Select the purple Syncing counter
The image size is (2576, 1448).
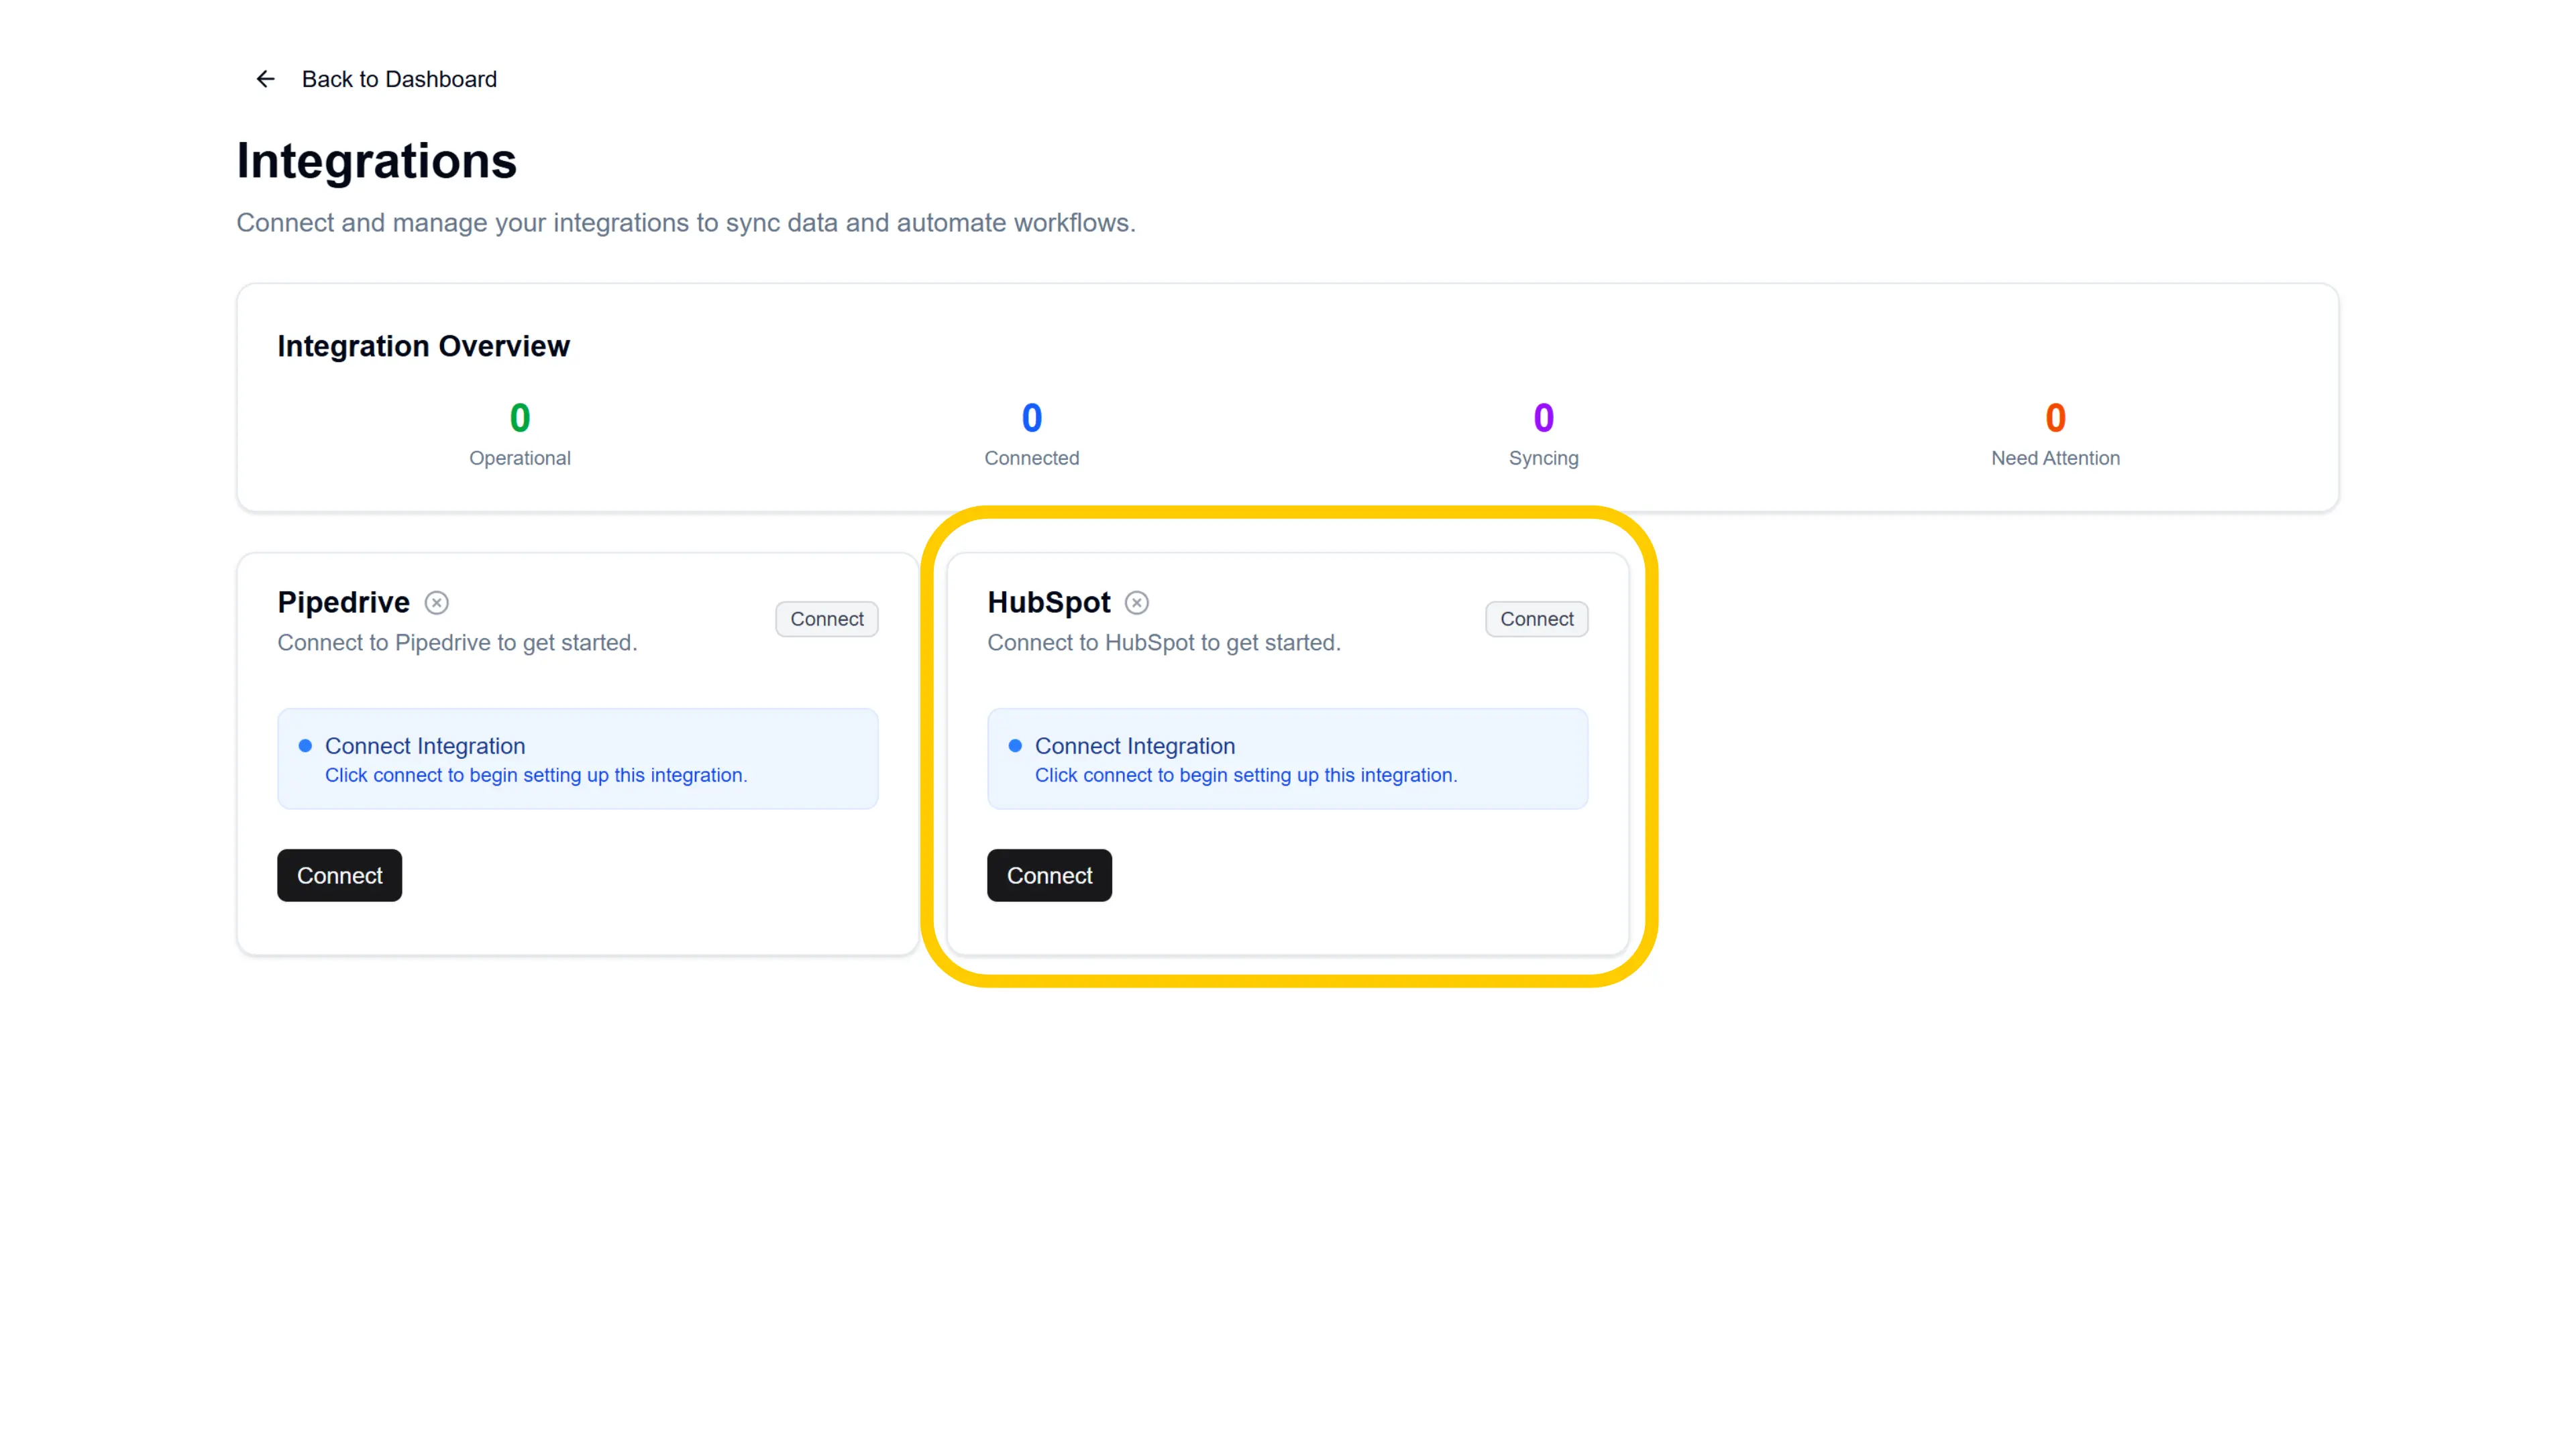[x=1543, y=418]
